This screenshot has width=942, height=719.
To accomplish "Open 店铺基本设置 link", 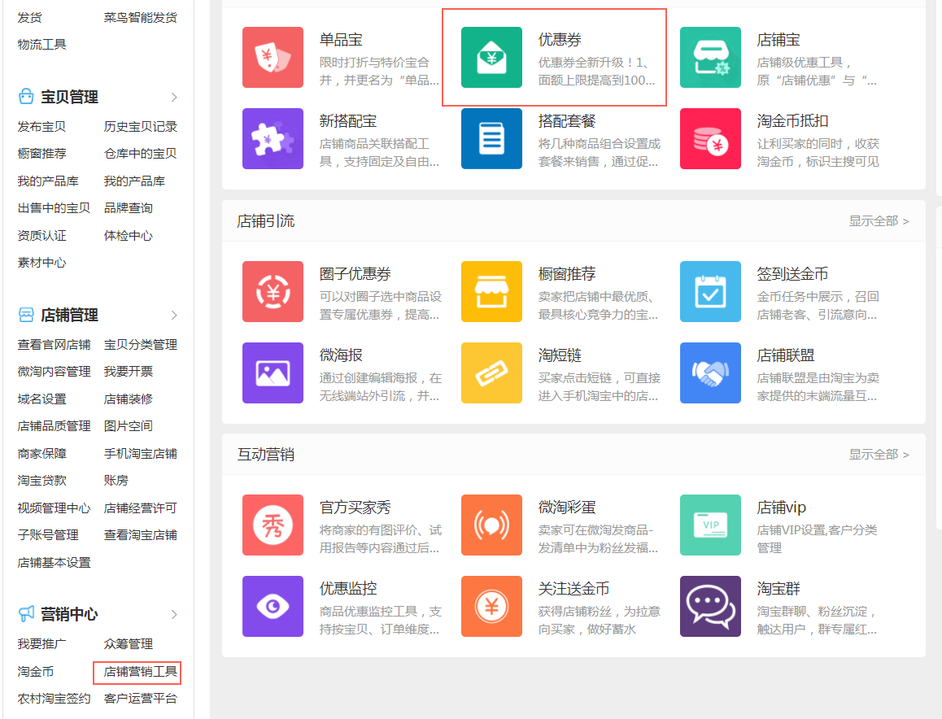I will [x=54, y=563].
